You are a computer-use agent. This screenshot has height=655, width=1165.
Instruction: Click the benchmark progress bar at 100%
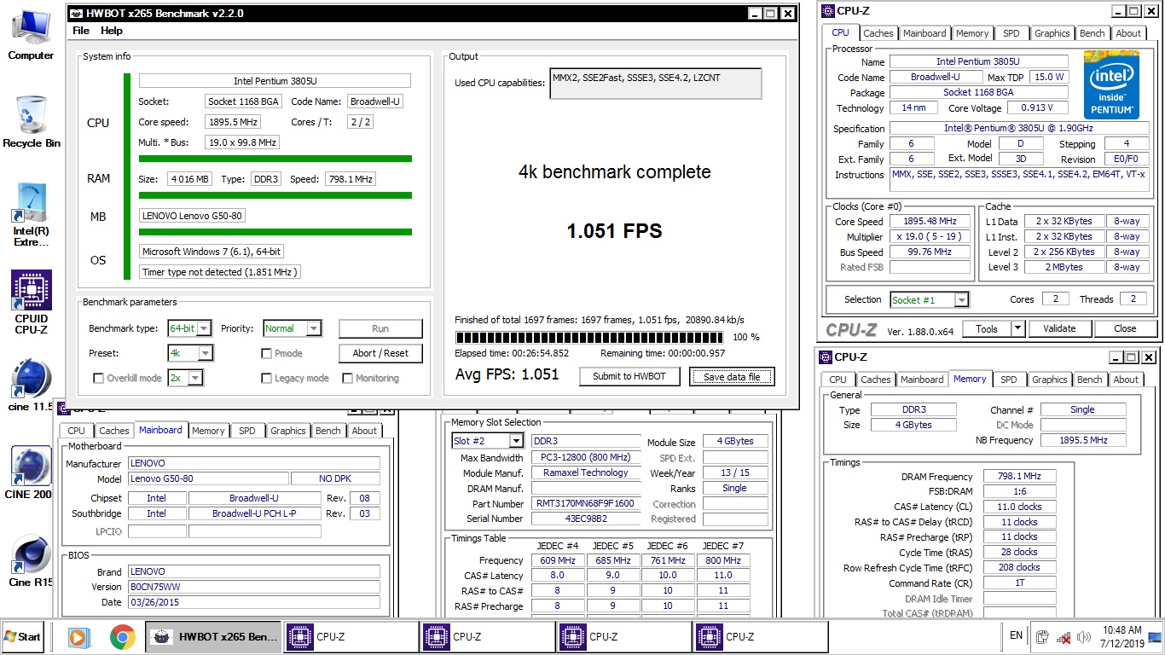point(589,337)
